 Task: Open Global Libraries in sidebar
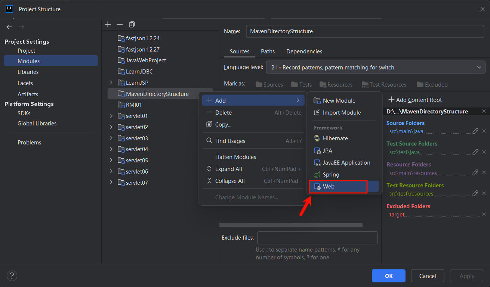point(37,123)
